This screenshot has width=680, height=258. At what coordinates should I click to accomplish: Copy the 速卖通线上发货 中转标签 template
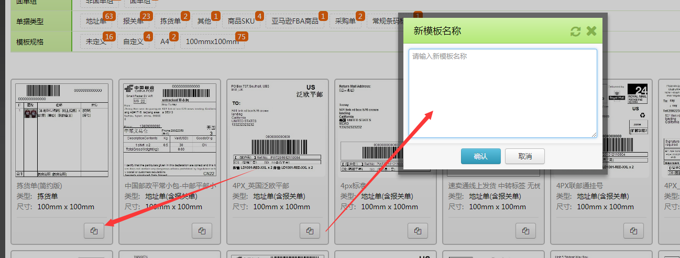point(525,231)
